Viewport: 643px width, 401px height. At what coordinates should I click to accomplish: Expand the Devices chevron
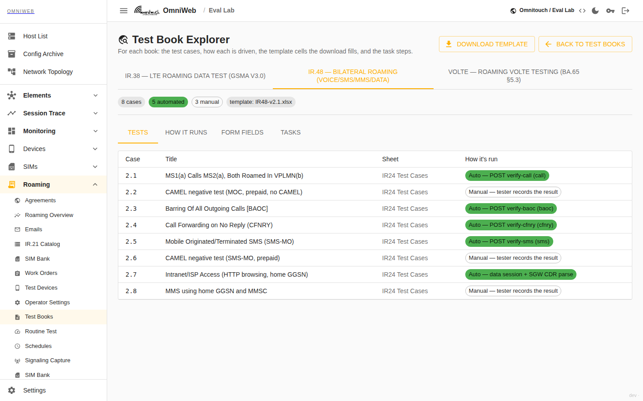pos(95,149)
